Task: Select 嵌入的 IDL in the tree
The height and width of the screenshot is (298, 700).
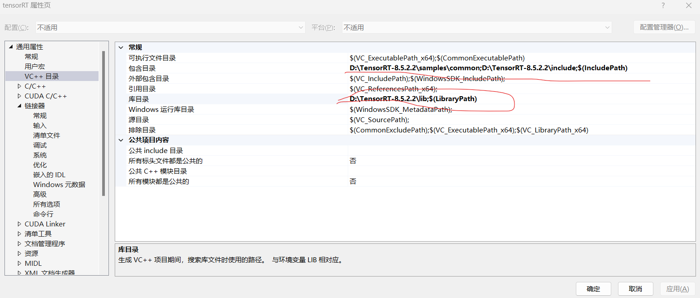Action: point(49,175)
